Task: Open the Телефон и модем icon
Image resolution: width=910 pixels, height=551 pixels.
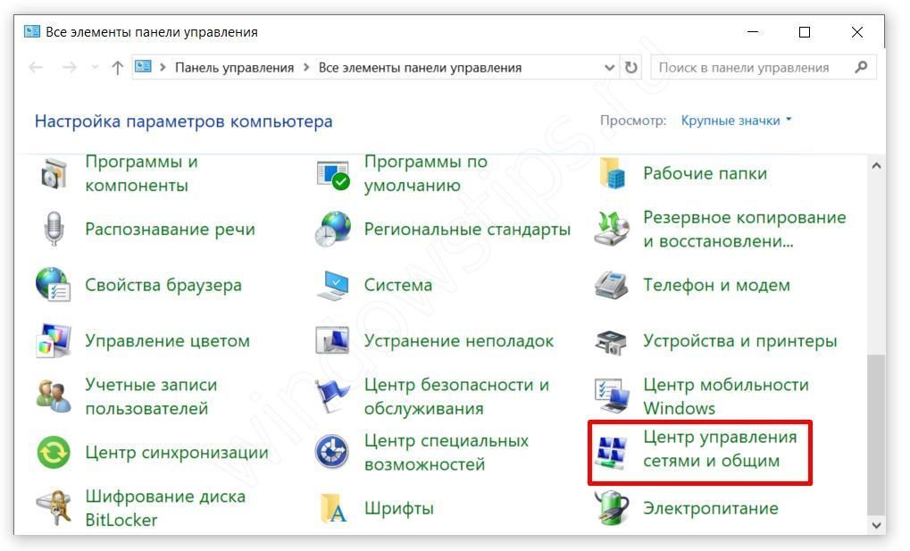Action: coord(612,286)
